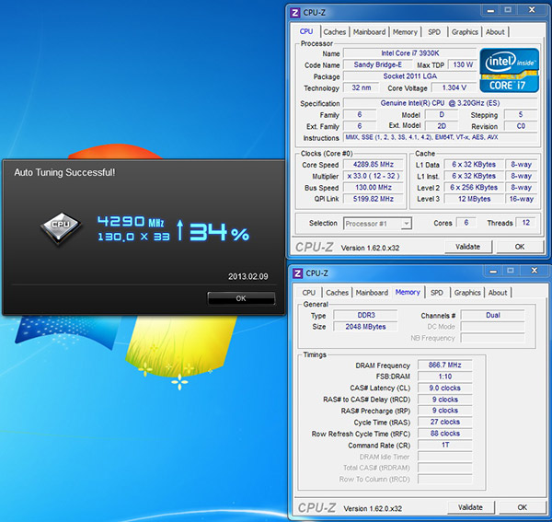
Task: Confirm the Auto Tuning Successful dialog with OK
Action: point(241,298)
